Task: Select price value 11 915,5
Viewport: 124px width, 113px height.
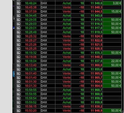Action: (93, 20)
